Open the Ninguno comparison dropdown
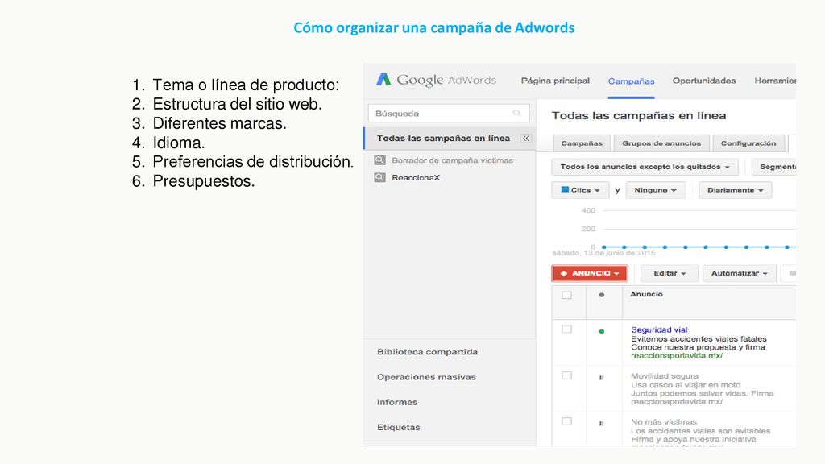 tap(655, 190)
